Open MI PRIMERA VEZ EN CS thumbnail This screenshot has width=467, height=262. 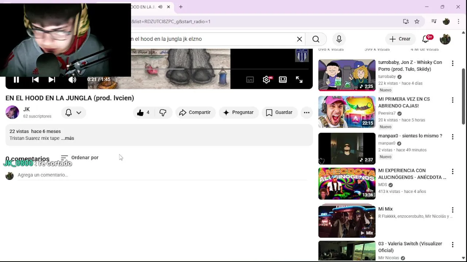pyautogui.click(x=347, y=112)
